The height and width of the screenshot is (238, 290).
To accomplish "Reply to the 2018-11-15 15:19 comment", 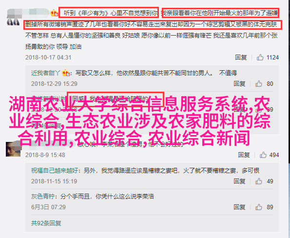I will [x=239, y=181].
